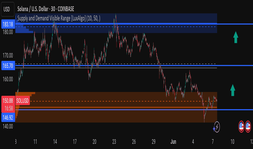
Task: Open the USD currency selector
Action: coord(8,9)
